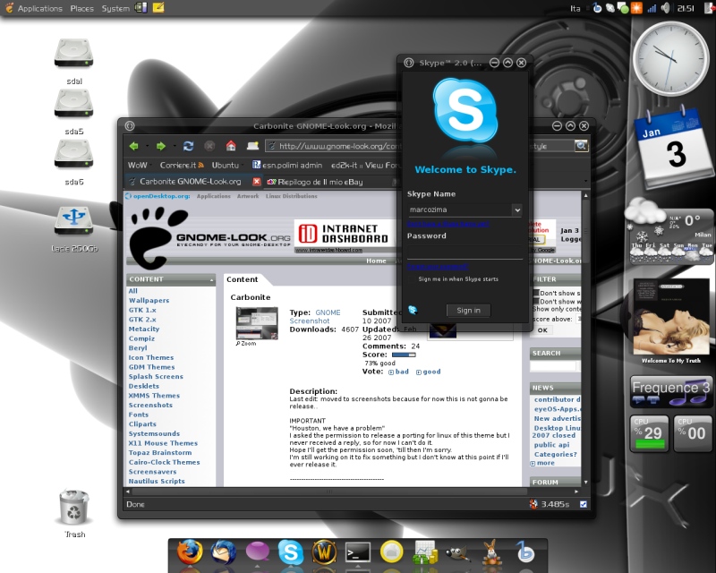Open the Places menu
The height and width of the screenshot is (573, 716).
[81, 8]
